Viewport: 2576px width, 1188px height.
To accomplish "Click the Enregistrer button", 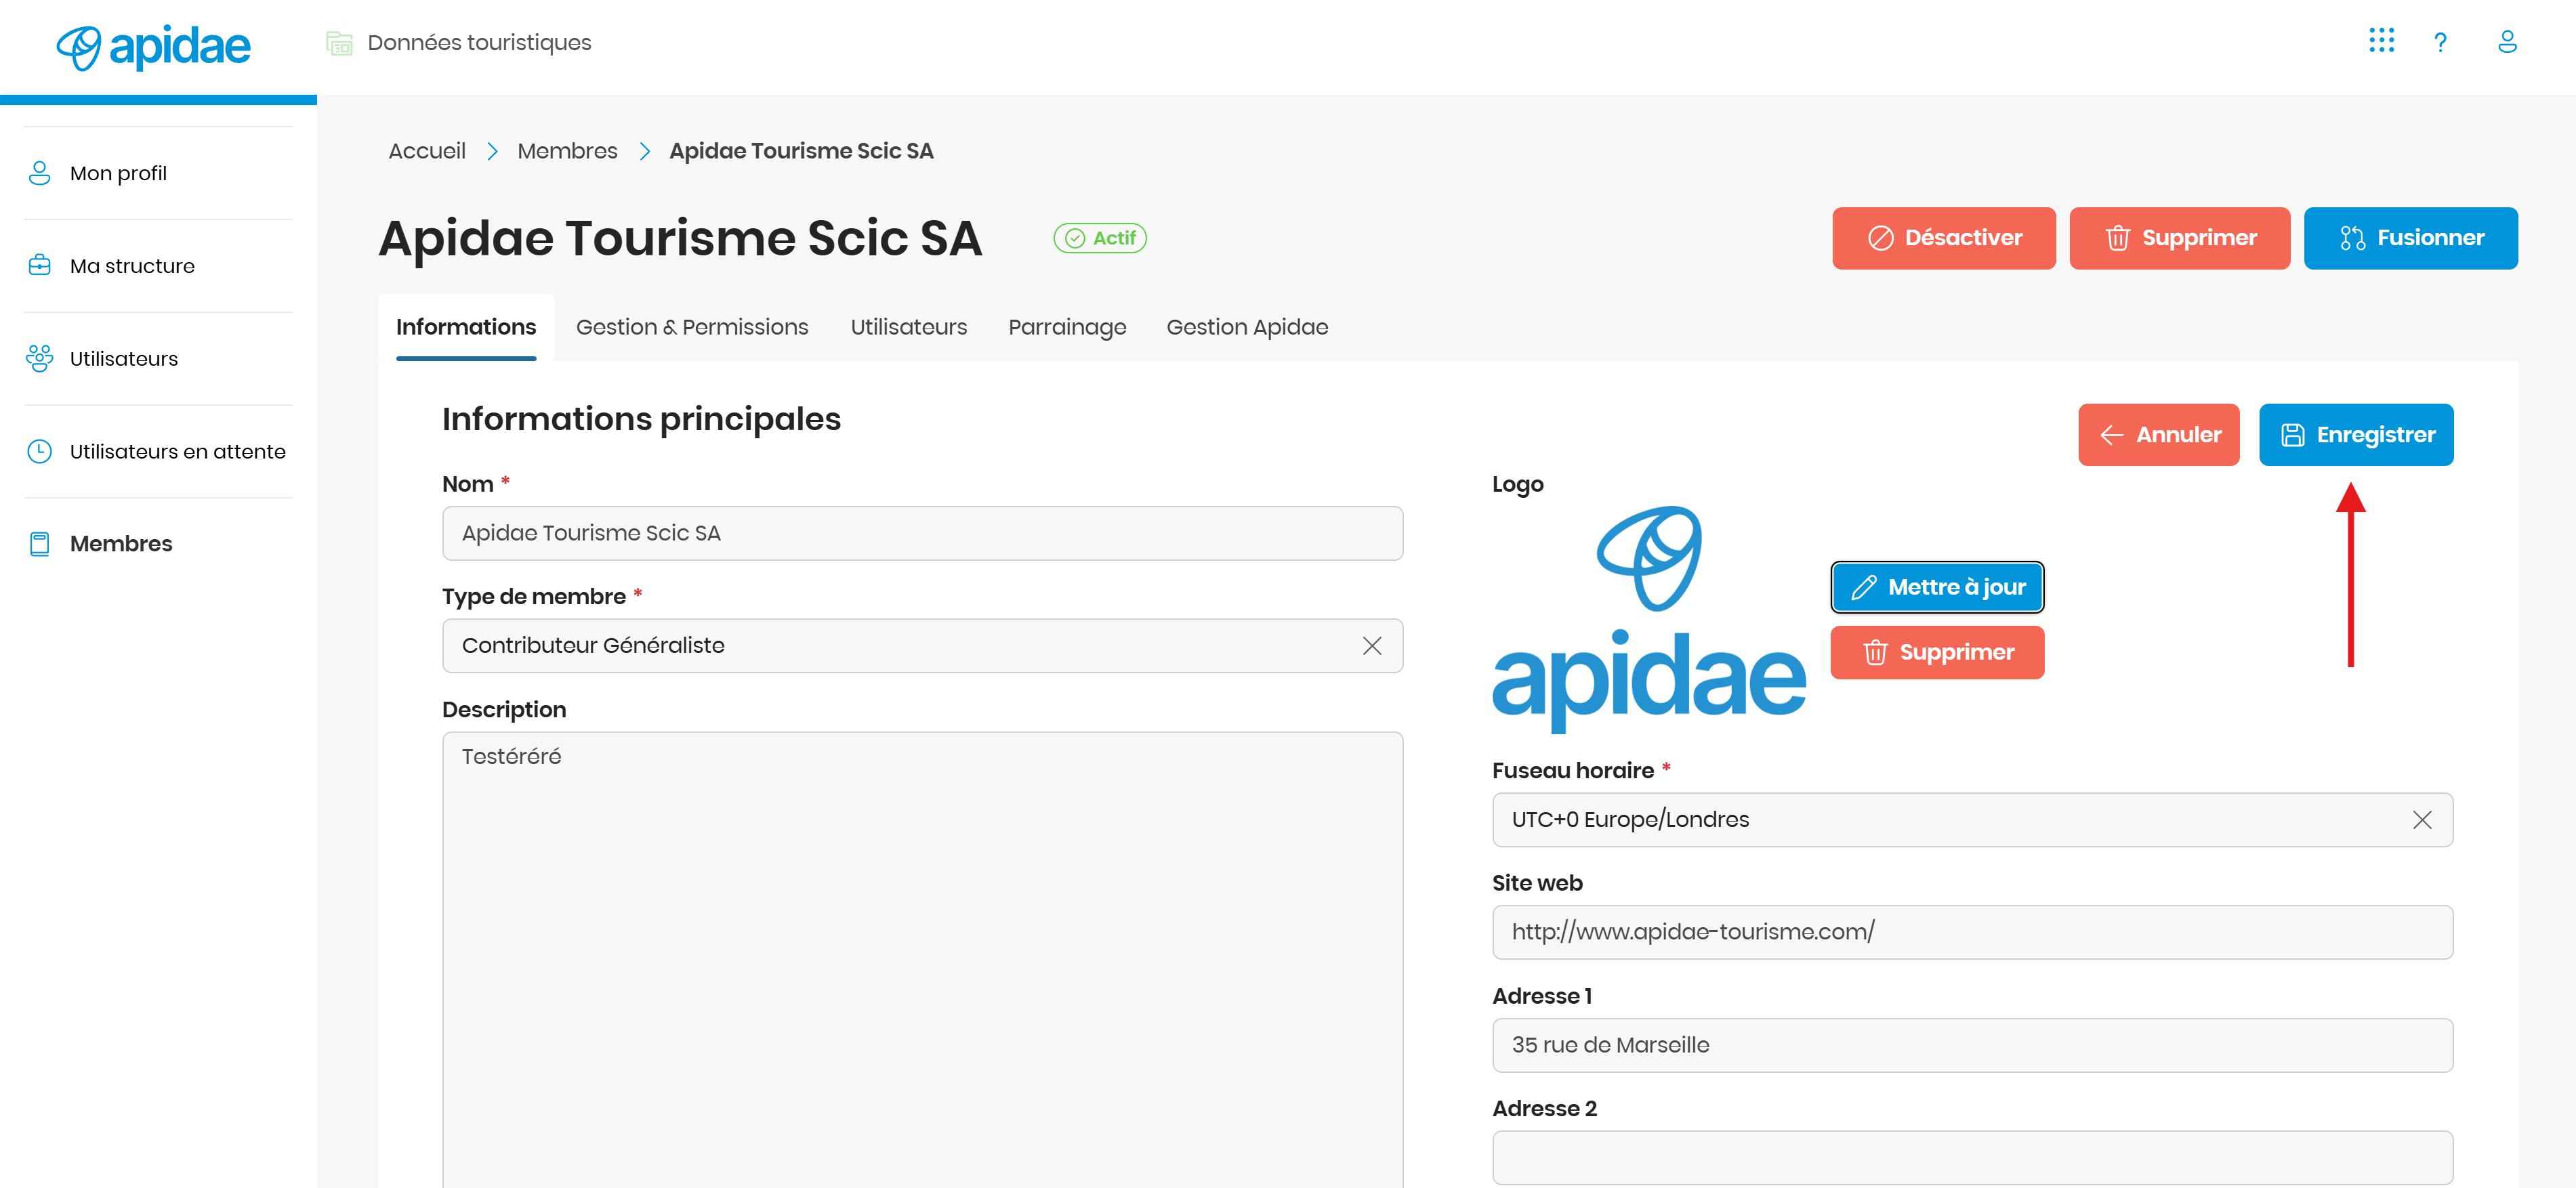I will (2356, 435).
